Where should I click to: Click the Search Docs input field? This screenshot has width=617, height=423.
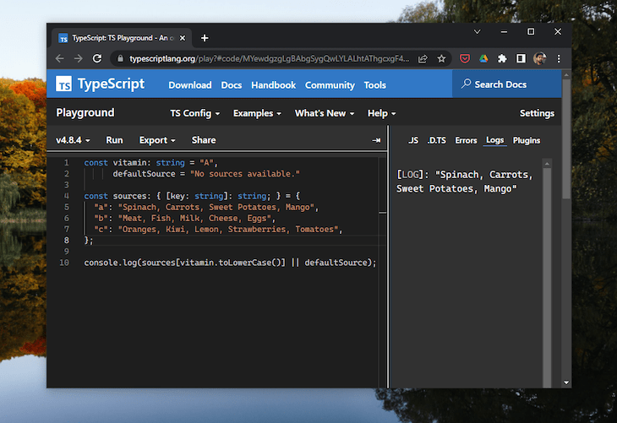pos(507,84)
